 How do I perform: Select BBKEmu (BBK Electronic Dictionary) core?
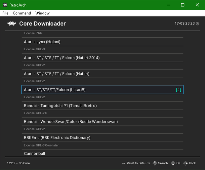102,138
